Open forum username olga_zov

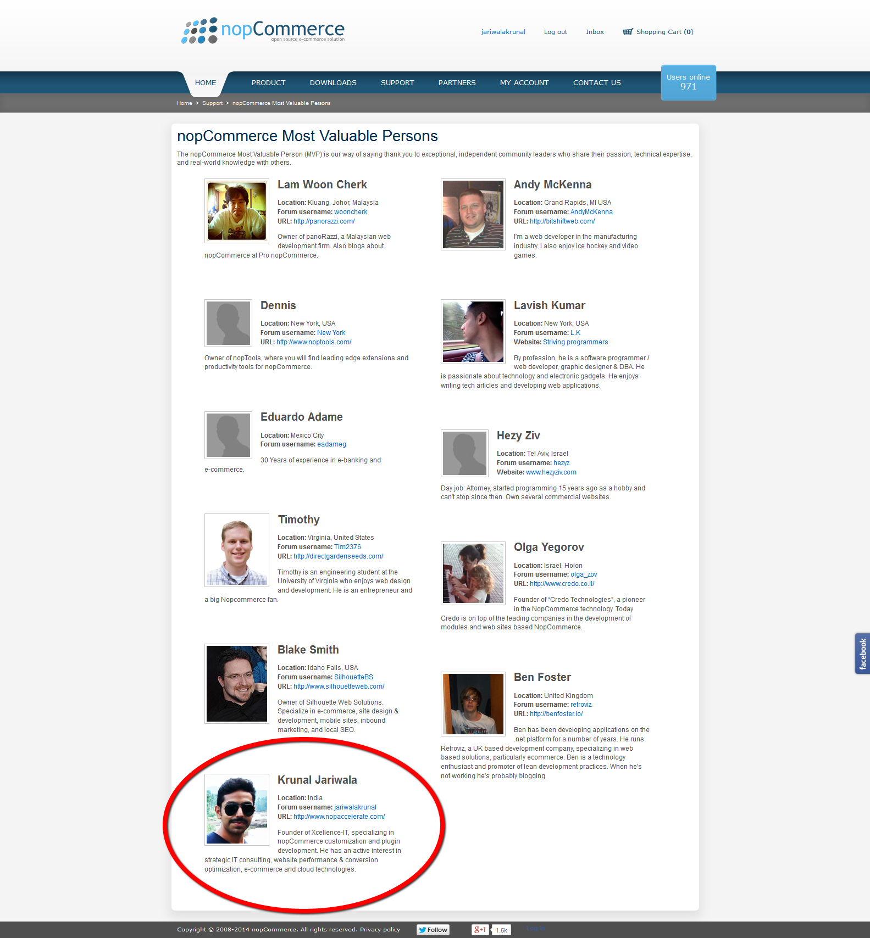[x=584, y=574]
